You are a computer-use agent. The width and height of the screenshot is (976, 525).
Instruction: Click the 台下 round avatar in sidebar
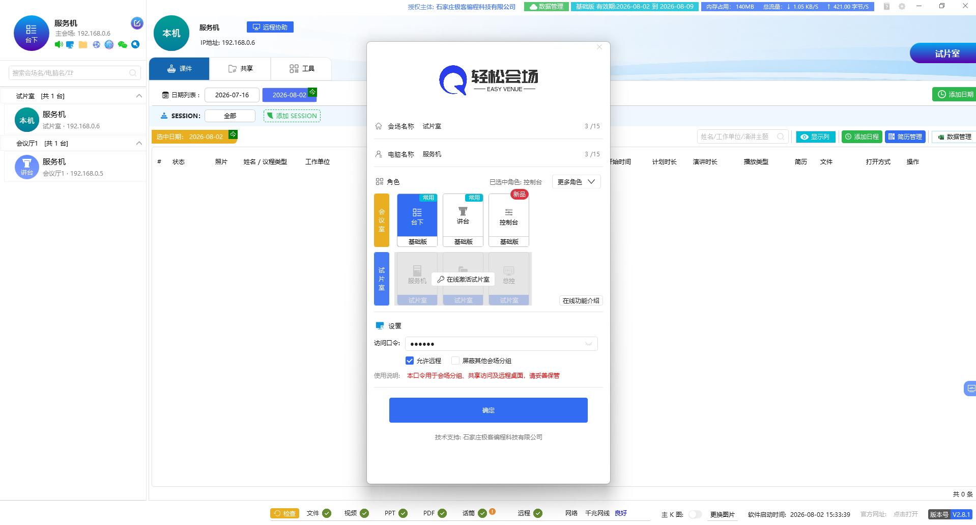point(32,33)
